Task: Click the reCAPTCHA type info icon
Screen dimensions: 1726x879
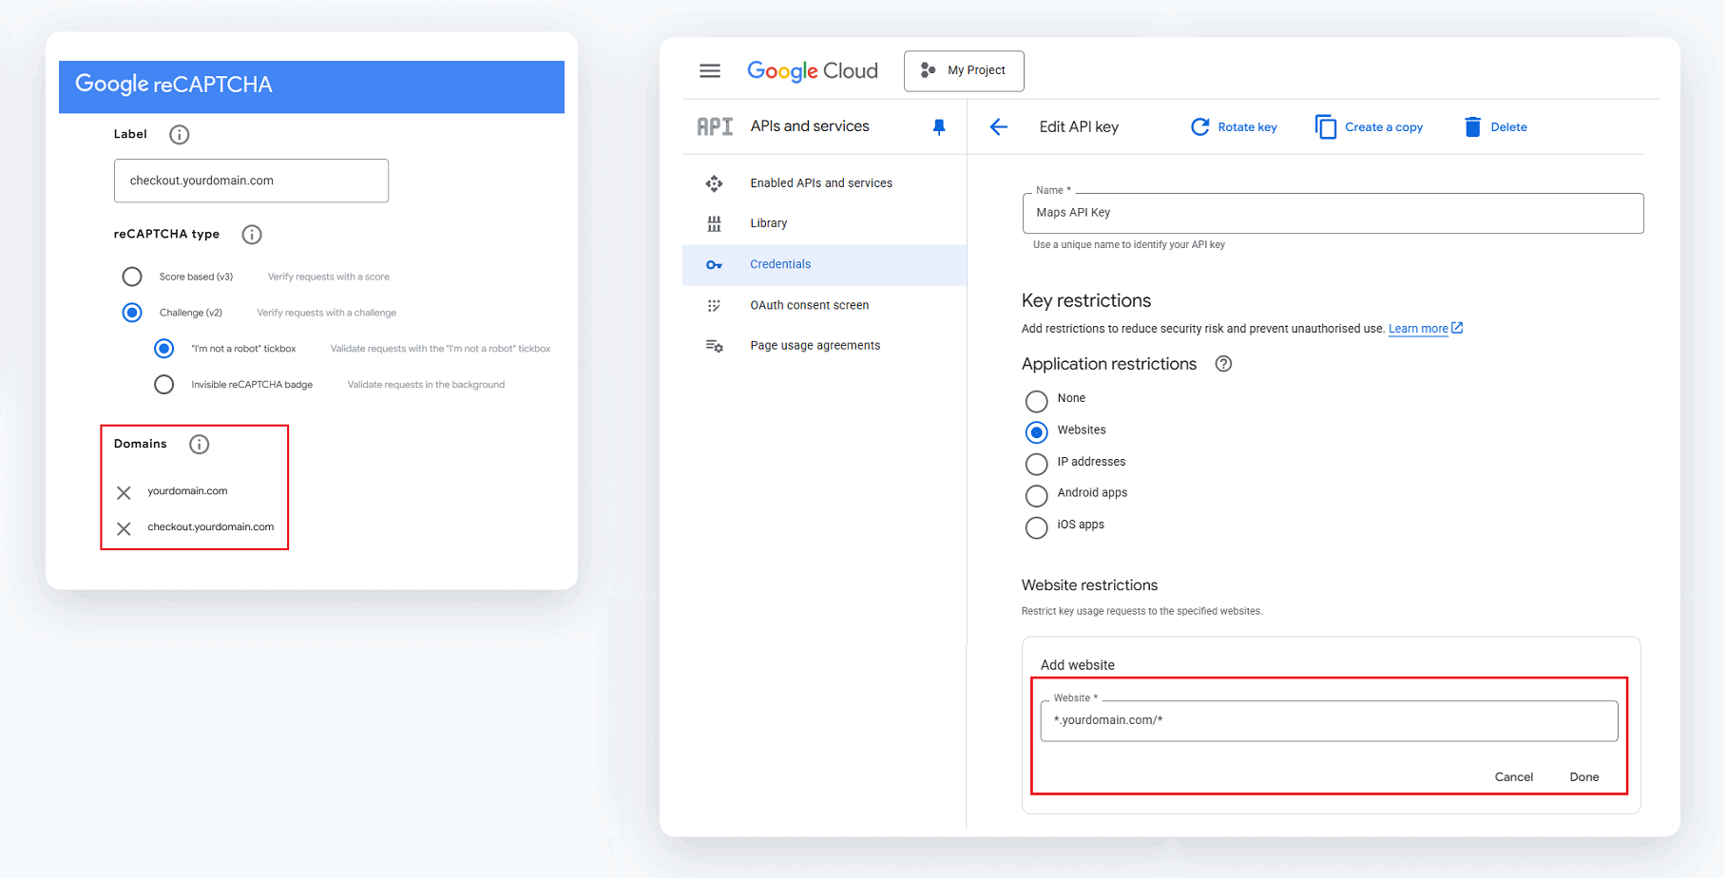Action: 251,235
